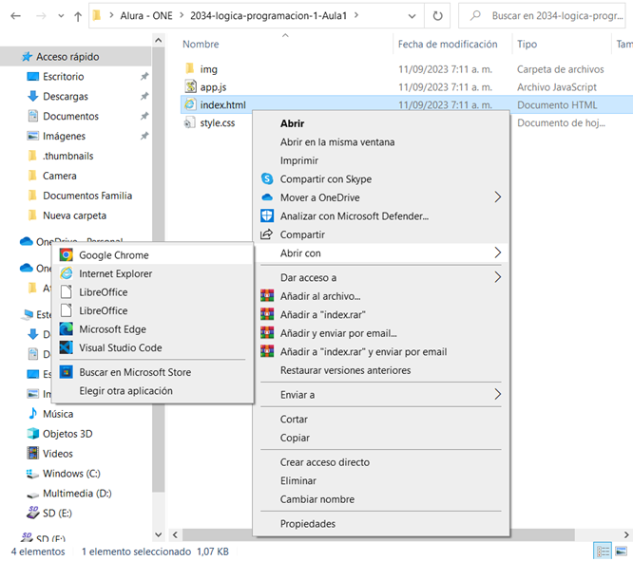Click the refresh icon next to address bar

437,16
